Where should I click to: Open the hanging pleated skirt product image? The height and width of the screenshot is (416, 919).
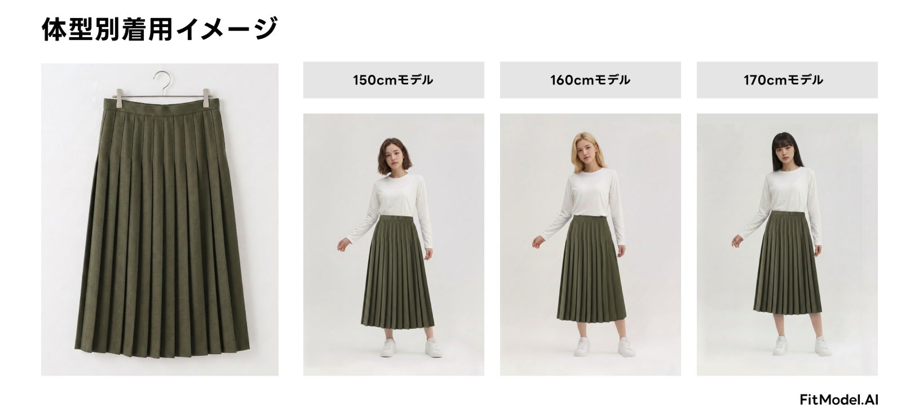point(160,220)
